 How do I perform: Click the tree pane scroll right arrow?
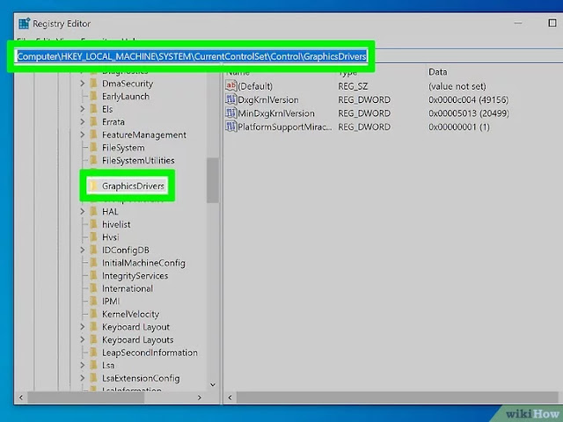(200, 397)
